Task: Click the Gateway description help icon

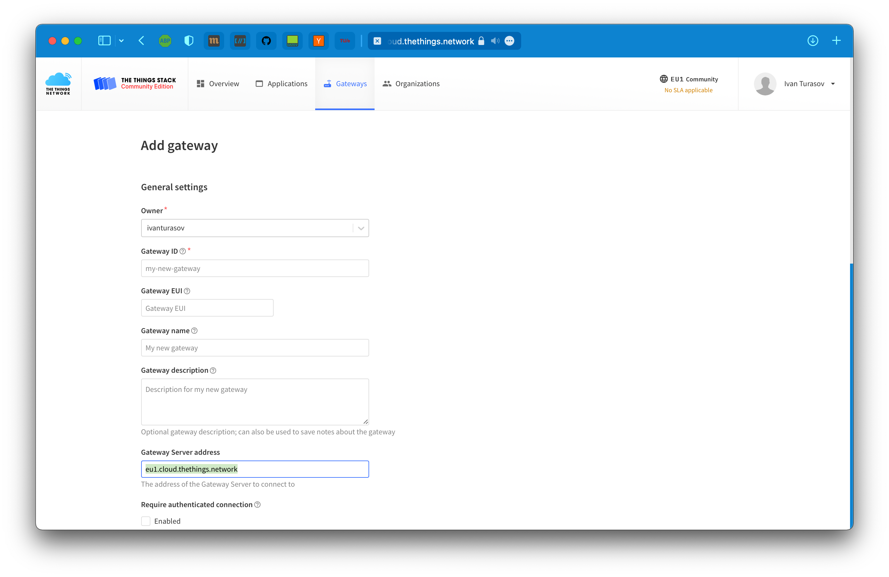Action: 213,371
